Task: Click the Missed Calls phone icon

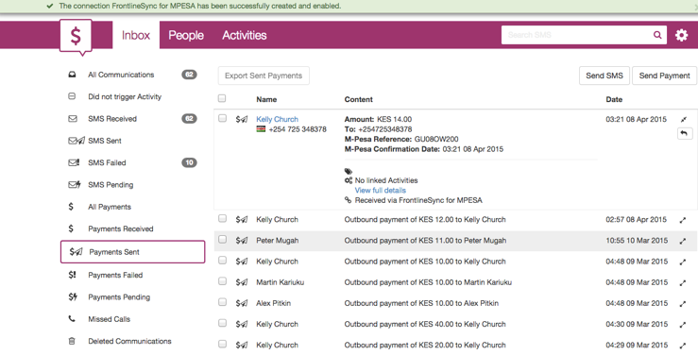Action: tap(72, 318)
